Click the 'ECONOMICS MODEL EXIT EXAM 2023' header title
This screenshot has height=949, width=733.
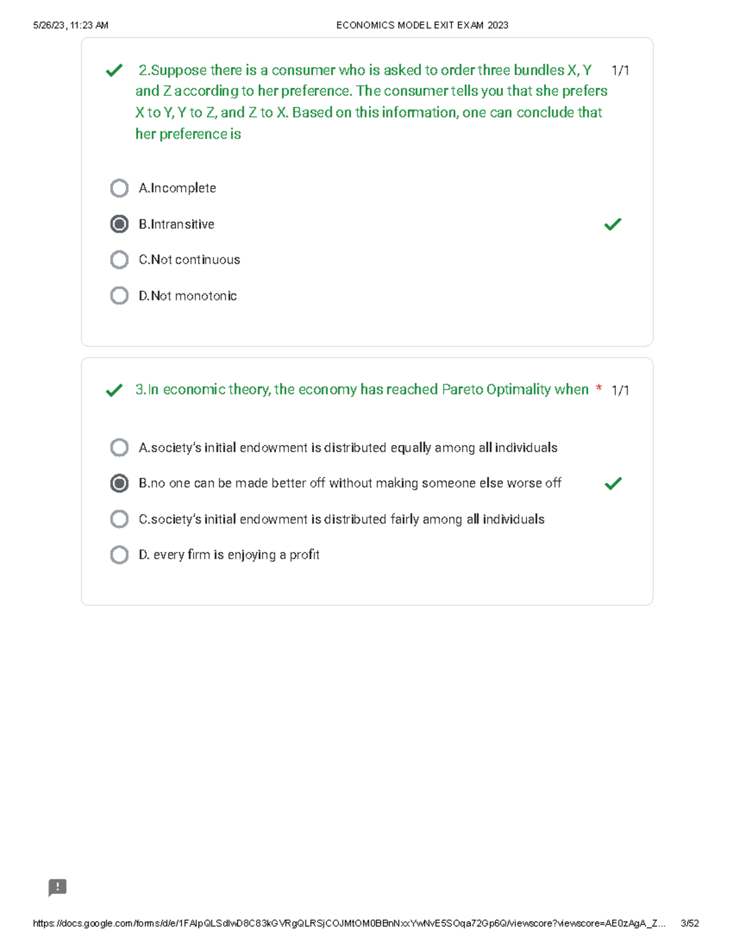[422, 25]
